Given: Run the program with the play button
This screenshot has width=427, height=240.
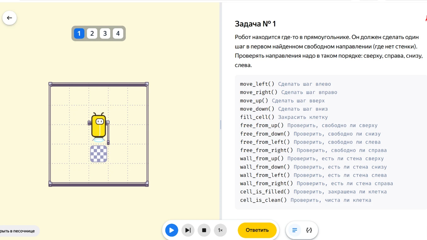Looking at the screenshot, I should pyautogui.click(x=172, y=230).
